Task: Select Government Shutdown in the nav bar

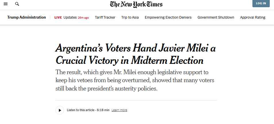Action: [x=216, y=17]
